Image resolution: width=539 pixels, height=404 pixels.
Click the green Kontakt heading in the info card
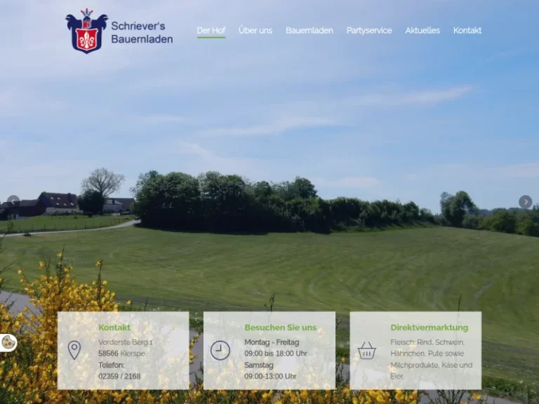click(x=114, y=328)
